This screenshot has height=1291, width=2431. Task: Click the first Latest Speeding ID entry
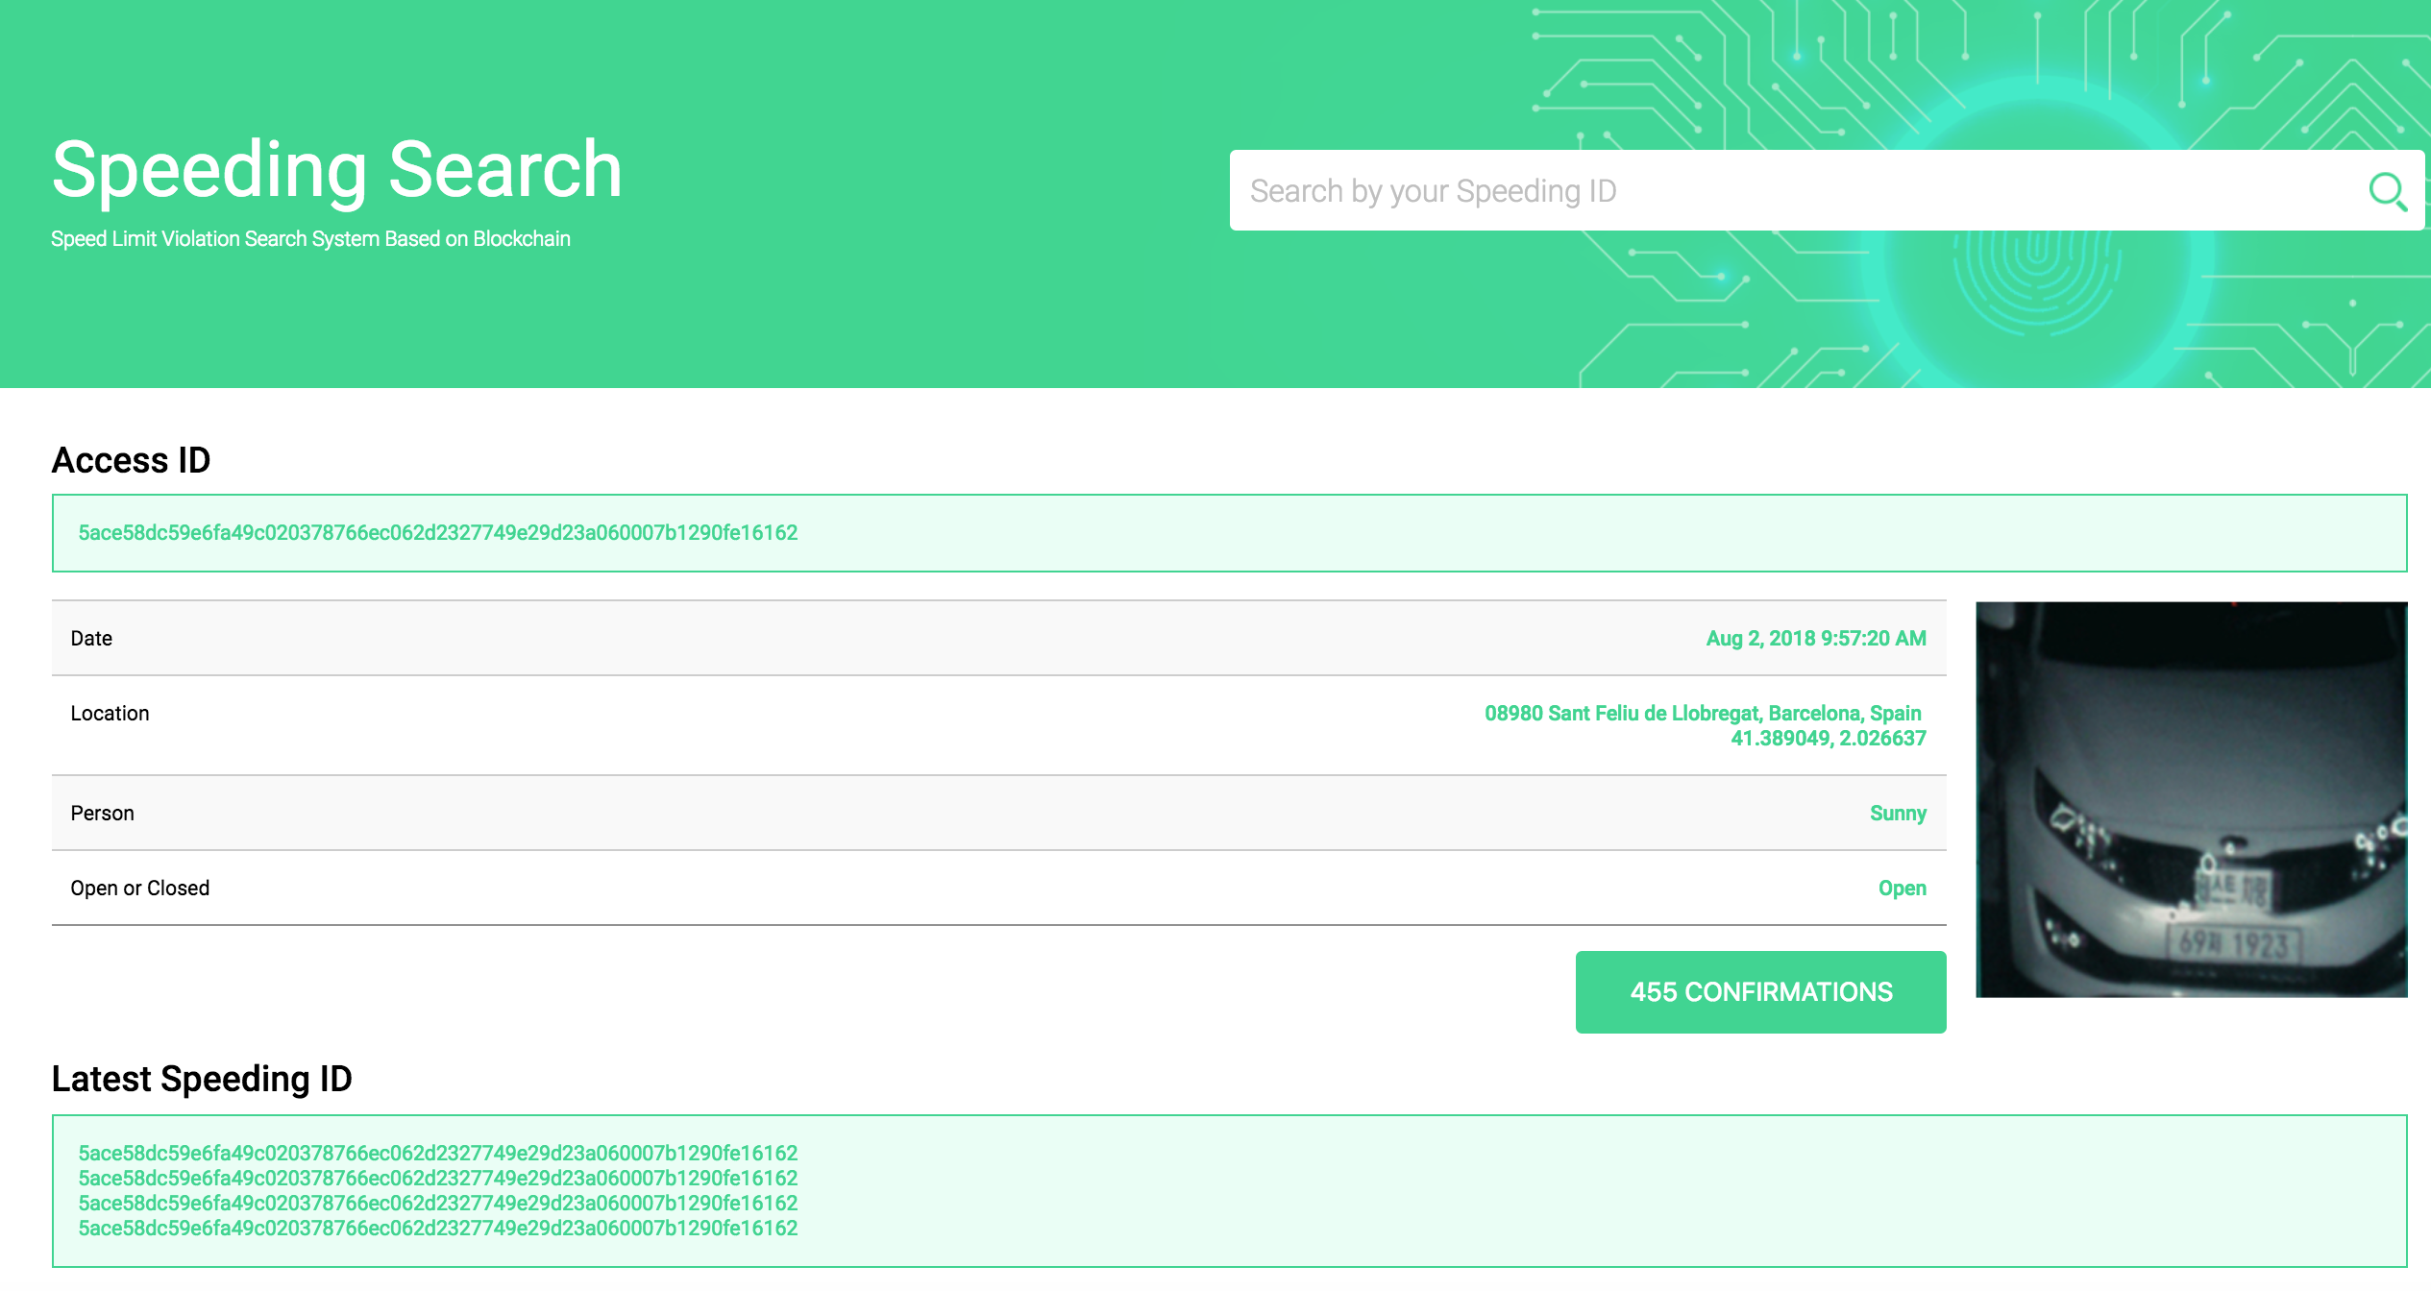[x=435, y=1153]
